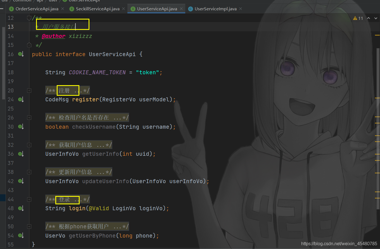Screen dimensions: 380x249
Task: Click implemented-method gutter icon on line 30
Action: coord(21,127)
